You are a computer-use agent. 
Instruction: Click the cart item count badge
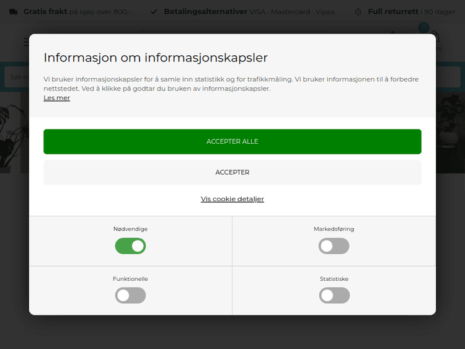(423, 27)
